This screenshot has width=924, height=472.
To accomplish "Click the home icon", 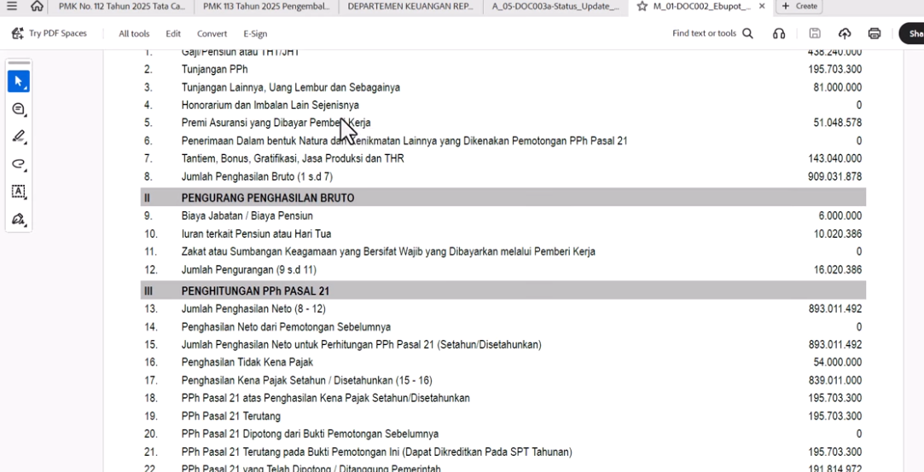I will (37, 6).
